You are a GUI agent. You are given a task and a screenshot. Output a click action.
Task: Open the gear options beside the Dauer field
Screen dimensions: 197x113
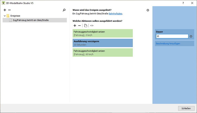[191, 36]
